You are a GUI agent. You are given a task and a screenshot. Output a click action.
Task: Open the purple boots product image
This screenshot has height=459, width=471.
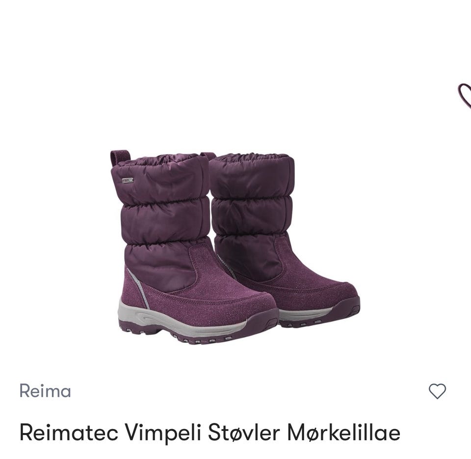coord(235,247)
